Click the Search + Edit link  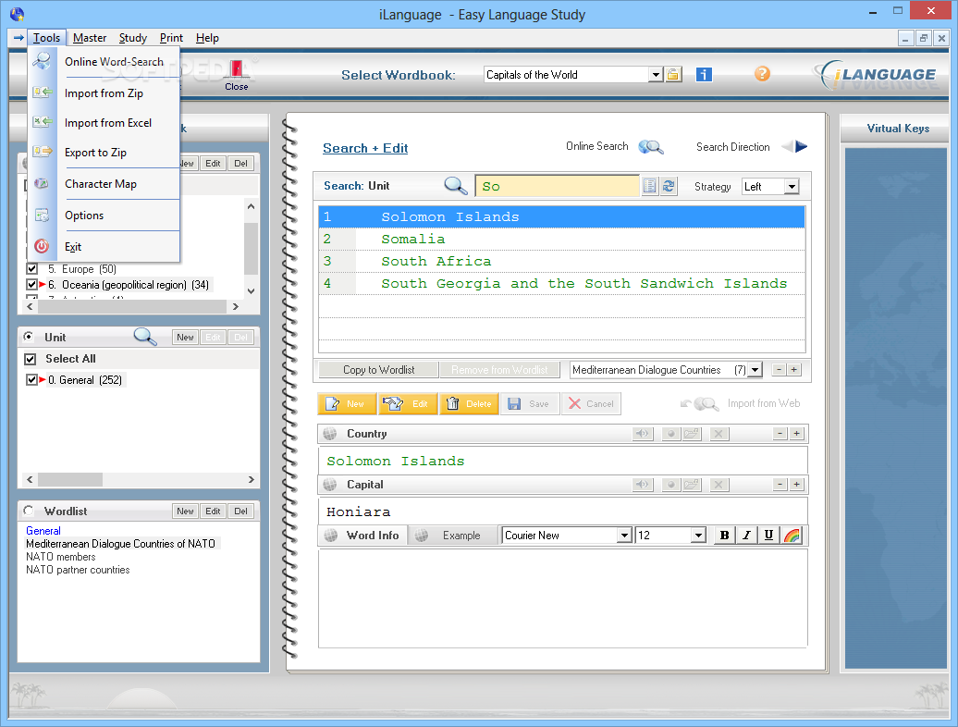coord(365,148)
